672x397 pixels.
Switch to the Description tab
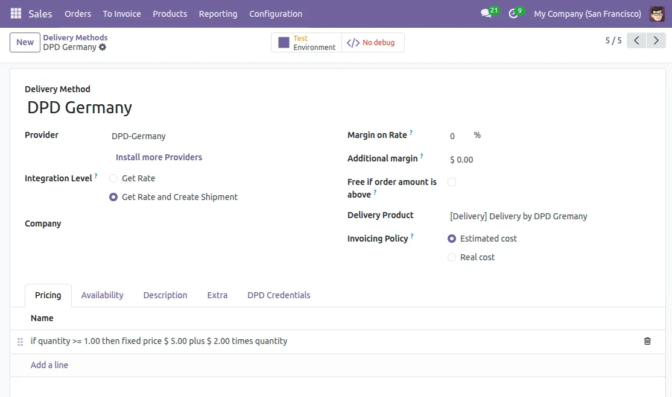point(165,295)
